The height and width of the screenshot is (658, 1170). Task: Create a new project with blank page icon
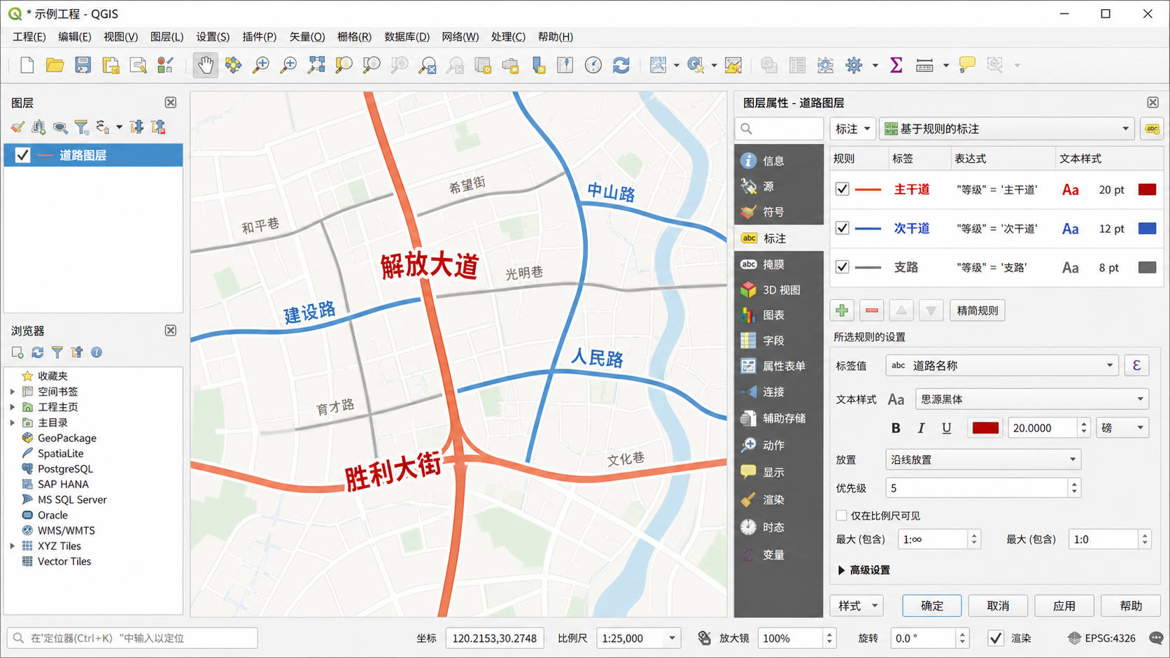click(x=27, y=65)
